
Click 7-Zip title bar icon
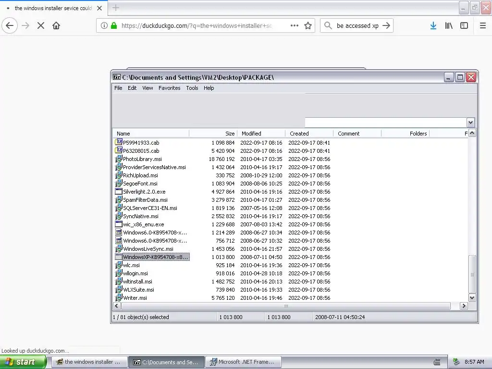pyautogui.click(x=117, y=77)
